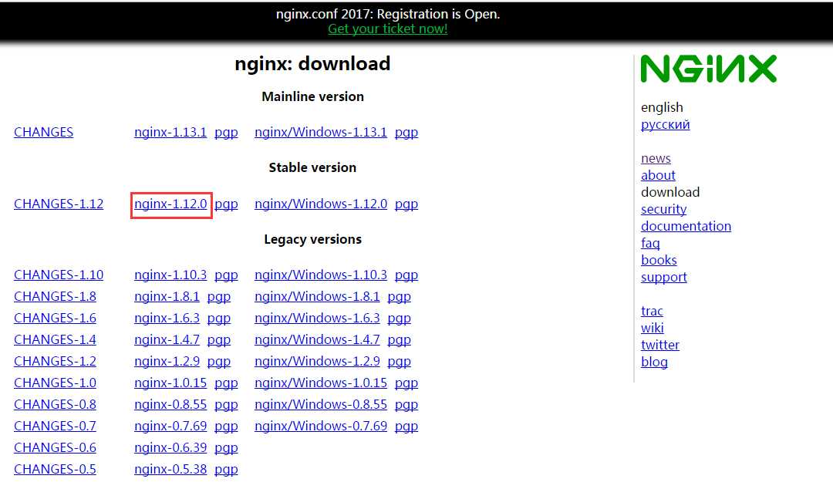Switch site language to русский
This screenshot has width=833, height=489.
665,124
